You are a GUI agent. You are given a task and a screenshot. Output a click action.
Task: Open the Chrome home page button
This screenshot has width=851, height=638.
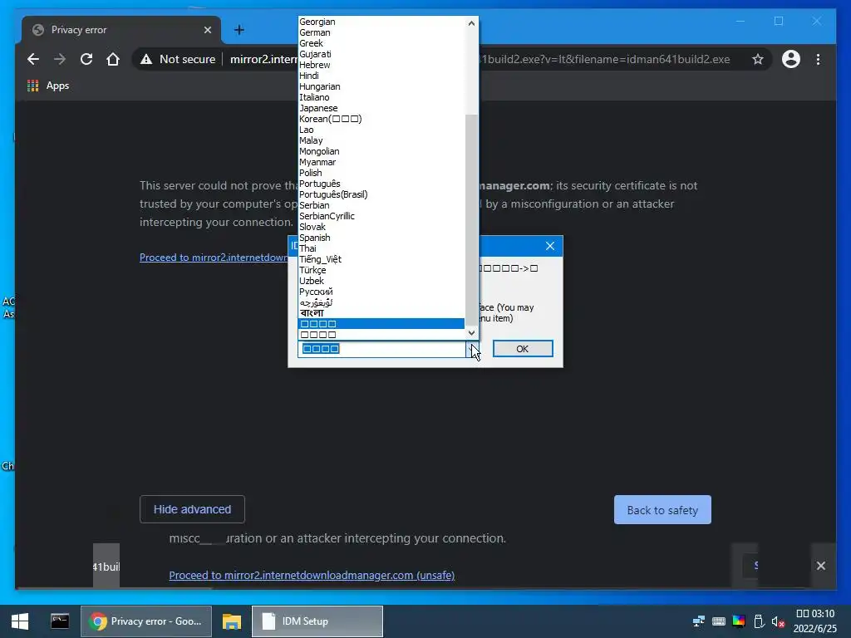(113, 59)
